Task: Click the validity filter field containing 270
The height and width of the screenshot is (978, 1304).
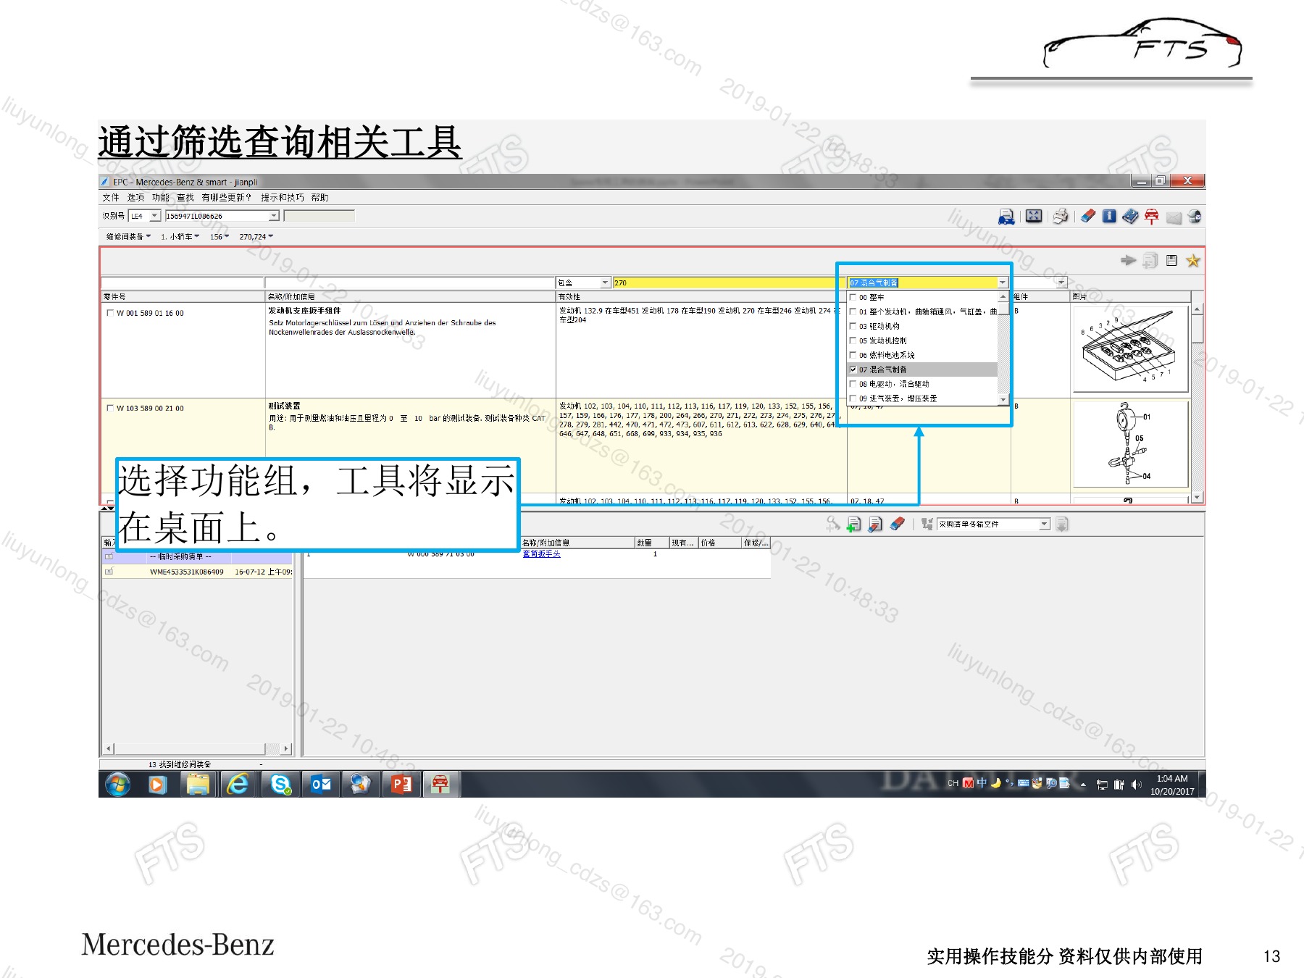Action: pyautogui.click(x=730, y=283)
